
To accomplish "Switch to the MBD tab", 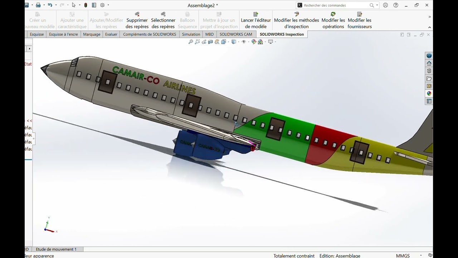I will click(x=209, y=34).
